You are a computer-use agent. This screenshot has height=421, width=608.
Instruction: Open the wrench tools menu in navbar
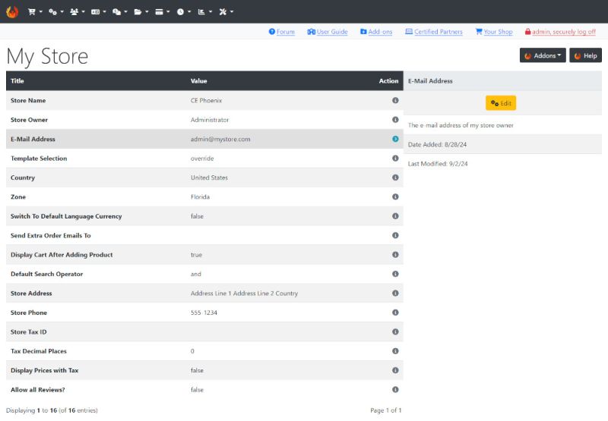pos(226,11)
